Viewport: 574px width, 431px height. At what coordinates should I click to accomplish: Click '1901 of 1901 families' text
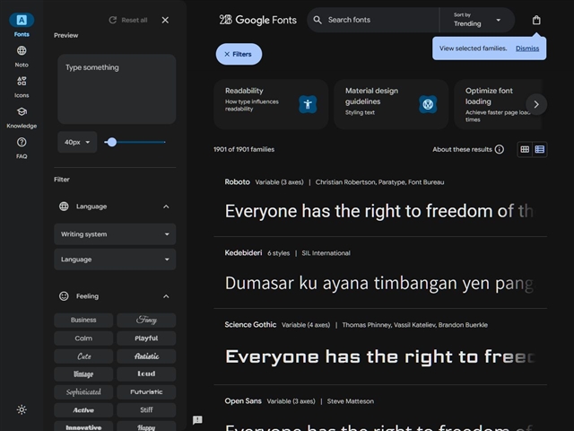pos(244,150)
